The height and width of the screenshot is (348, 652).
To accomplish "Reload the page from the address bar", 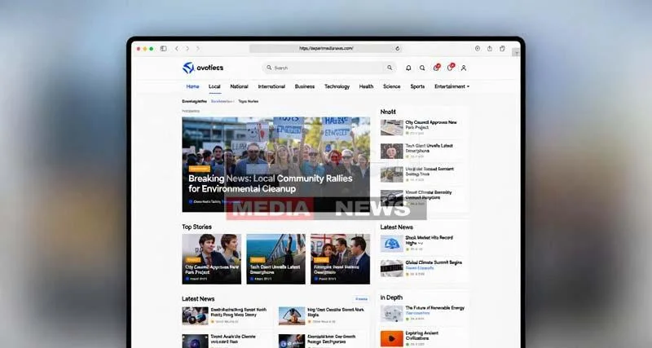I will (x=398, y=49).
